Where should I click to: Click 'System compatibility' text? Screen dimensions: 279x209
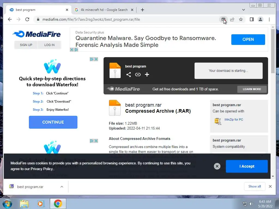pyautogui.click(x=229, y=147)
